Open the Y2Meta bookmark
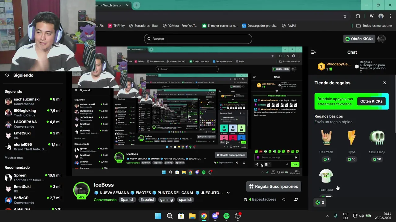The height and width of the screenshot is (222, 396). point(180,26)
